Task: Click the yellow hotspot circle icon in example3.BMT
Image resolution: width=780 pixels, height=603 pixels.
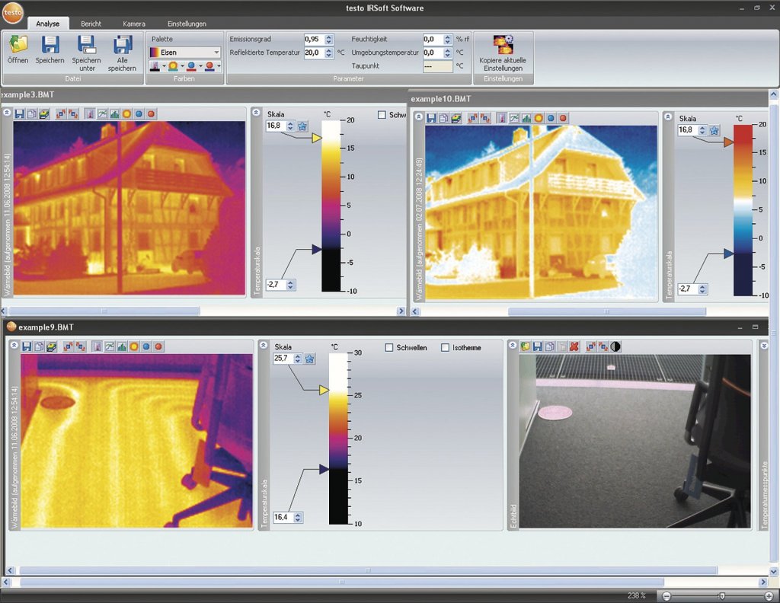Action: click(x=127, y=114)
